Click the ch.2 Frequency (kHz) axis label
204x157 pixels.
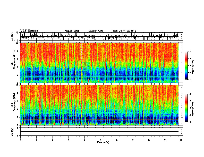[13, 102]
